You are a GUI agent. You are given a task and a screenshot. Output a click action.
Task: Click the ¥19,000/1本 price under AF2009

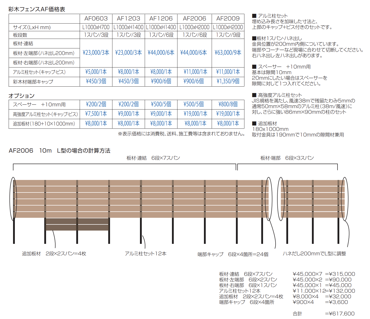tap(228, 114)
